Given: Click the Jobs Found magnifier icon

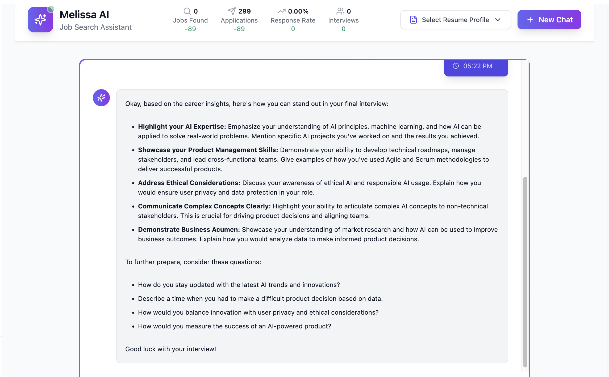Looking at the screenshot, I should (x=187, y=11).
